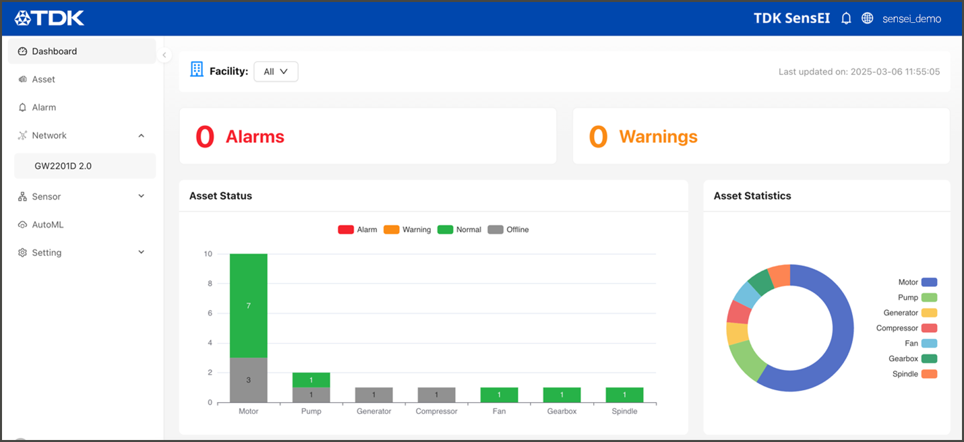964x442 pixels.
Task: Click the Setting gear icon
Action: pyautogui.click(x=22, y=253)
